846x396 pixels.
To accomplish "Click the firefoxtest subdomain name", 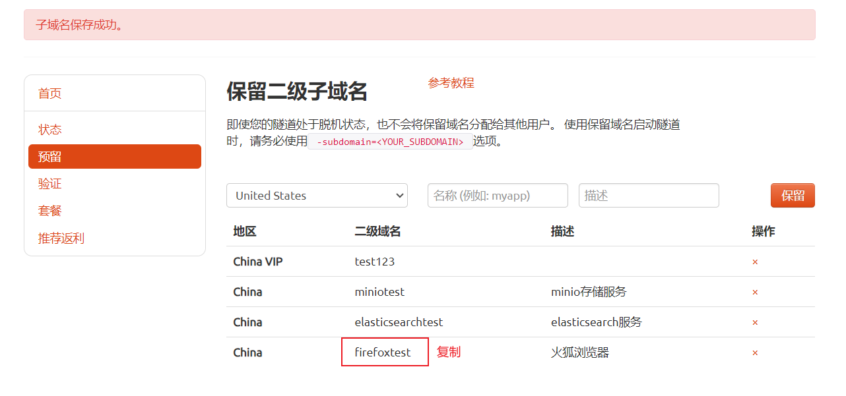I will point(383,353).
